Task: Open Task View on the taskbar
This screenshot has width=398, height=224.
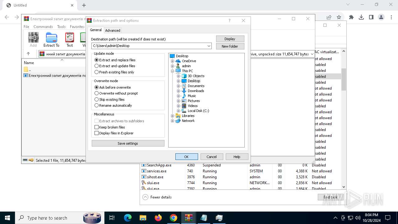Action: [x=112, y=218]
